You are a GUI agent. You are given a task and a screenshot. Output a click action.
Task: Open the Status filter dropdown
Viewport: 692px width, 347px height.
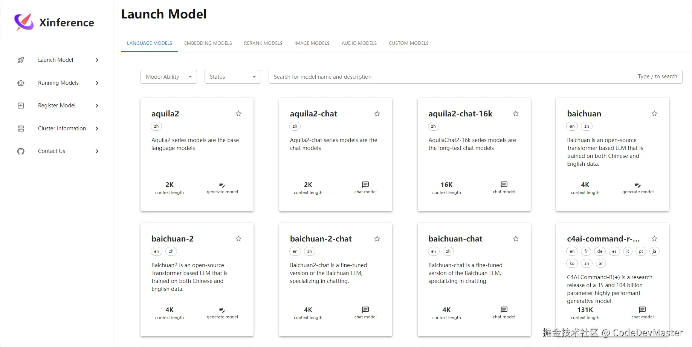232,77
